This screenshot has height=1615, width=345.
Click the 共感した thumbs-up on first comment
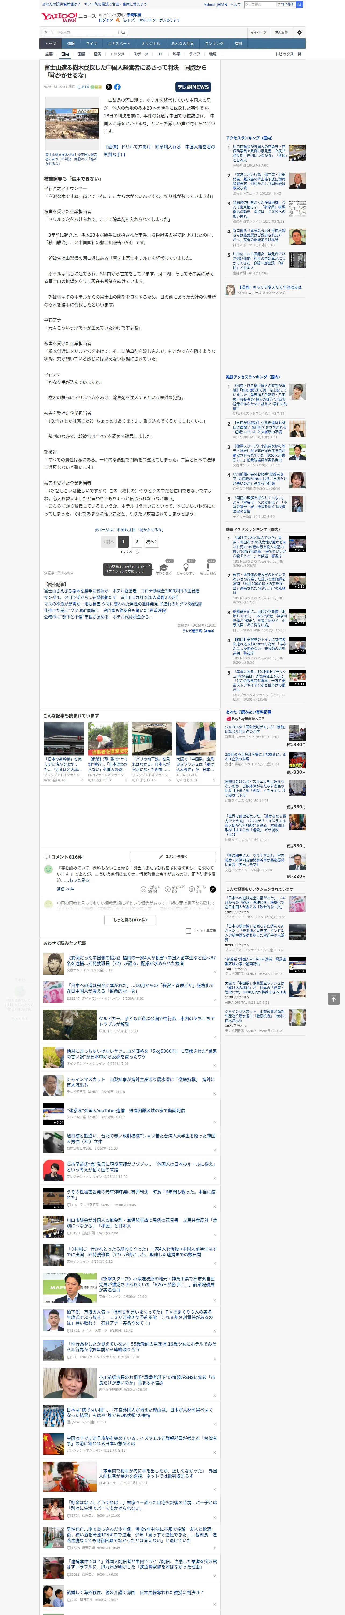[151, 890]
